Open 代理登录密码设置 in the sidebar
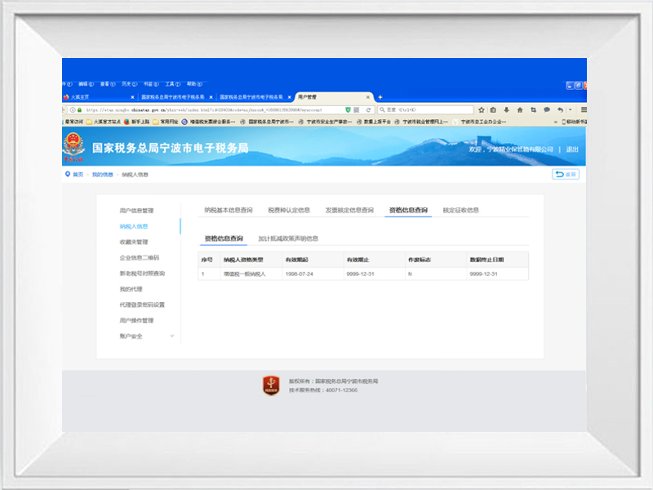The image size is (653, 490). 142,305
